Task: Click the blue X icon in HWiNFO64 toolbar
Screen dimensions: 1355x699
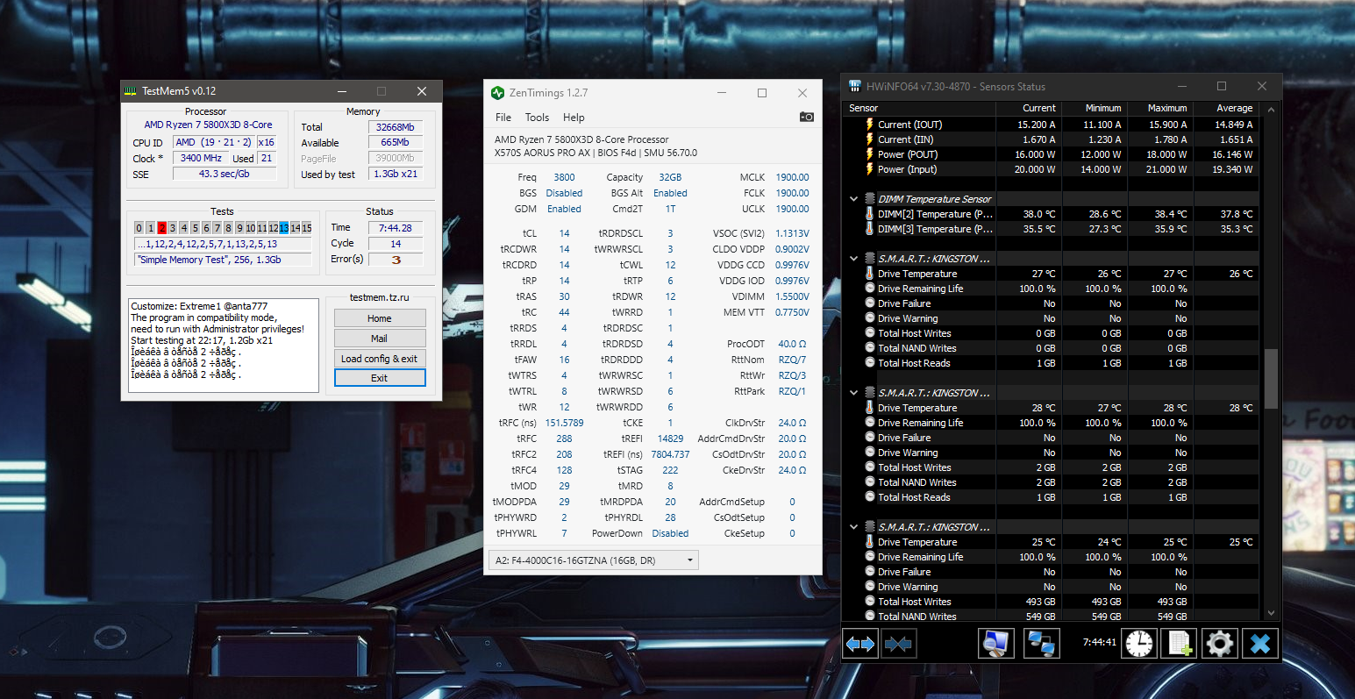Action: click(x=1260, y=644)
